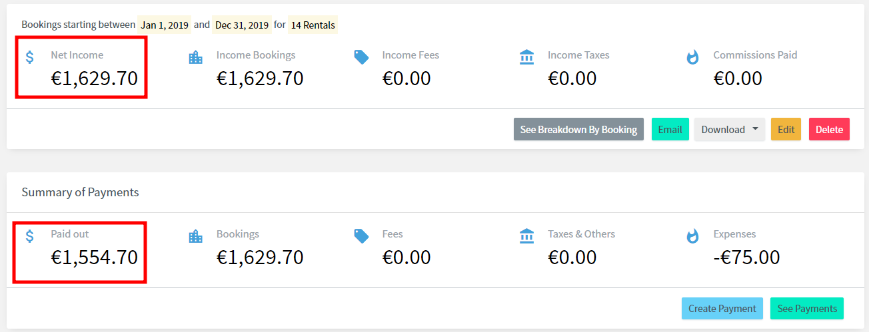Click the building icon beside Bookings payments
Screen dimensions: 869x332
pyautogui.click(x=195, y=236)
